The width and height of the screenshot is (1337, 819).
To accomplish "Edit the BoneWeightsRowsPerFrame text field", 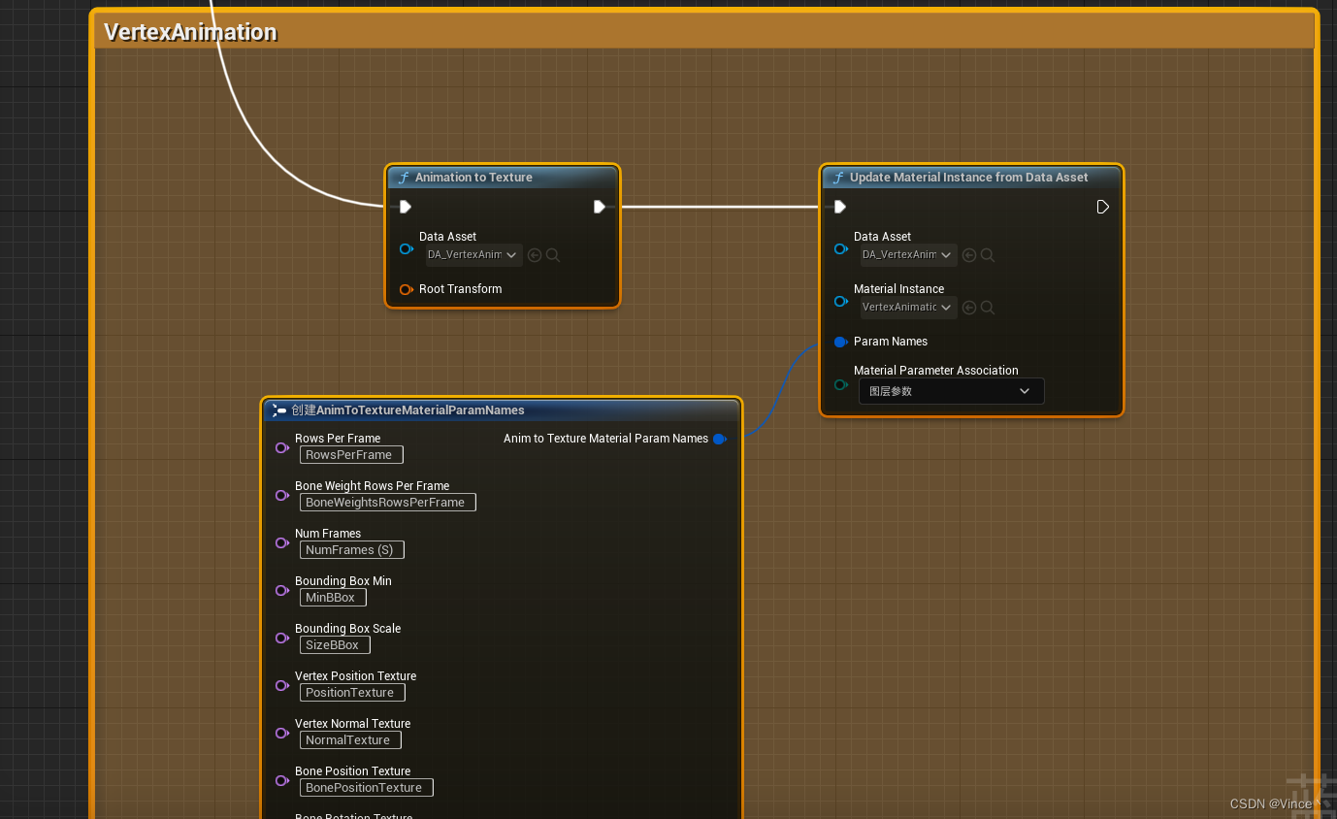I will coord(388,503).
